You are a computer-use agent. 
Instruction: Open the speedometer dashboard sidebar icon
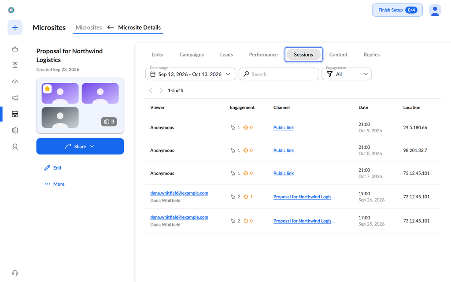click(15, 82)
